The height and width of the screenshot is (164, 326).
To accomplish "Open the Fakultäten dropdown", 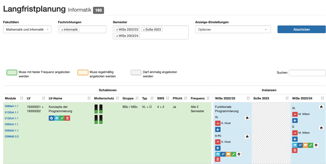I will [x=27, y=29].
